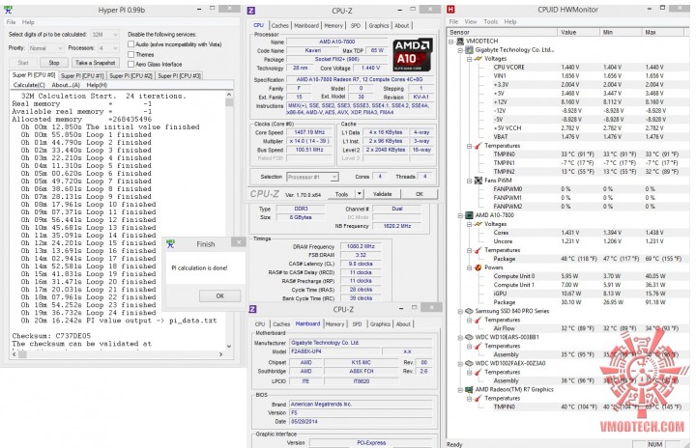The image size is (696, 448).
Task: Click the Super PI vertical scrollbar
Action: point(229,220)
